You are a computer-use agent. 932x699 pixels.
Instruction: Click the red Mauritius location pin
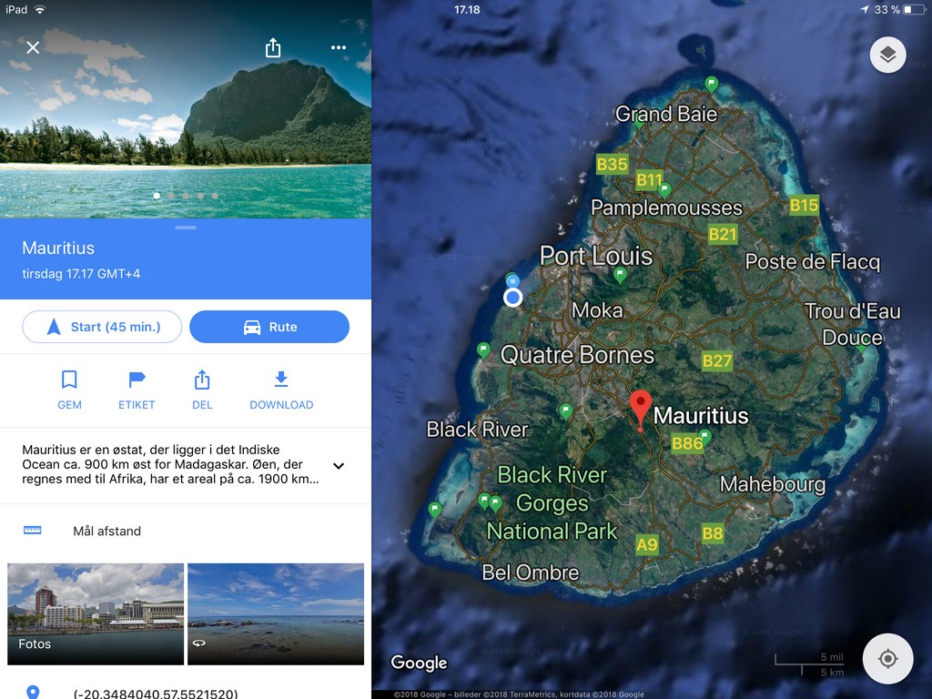[640, 409]
